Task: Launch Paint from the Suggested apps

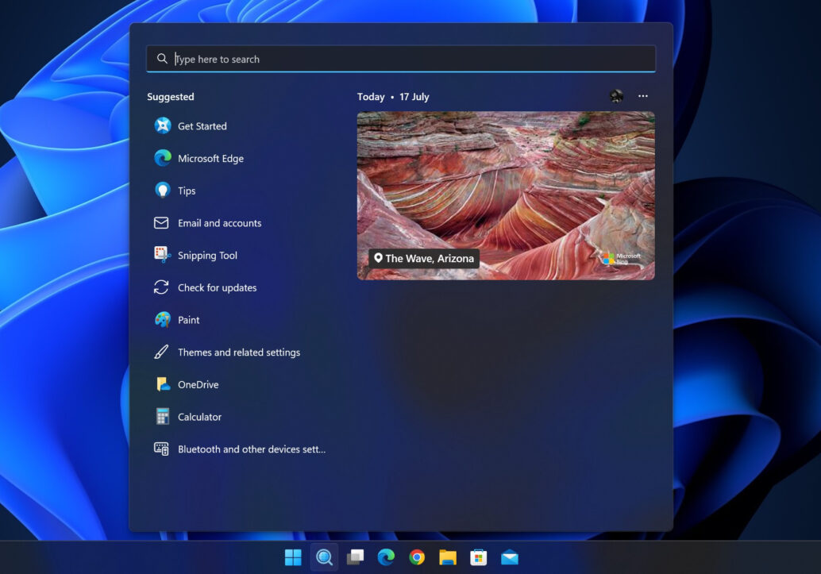Action: pos(187,319)
